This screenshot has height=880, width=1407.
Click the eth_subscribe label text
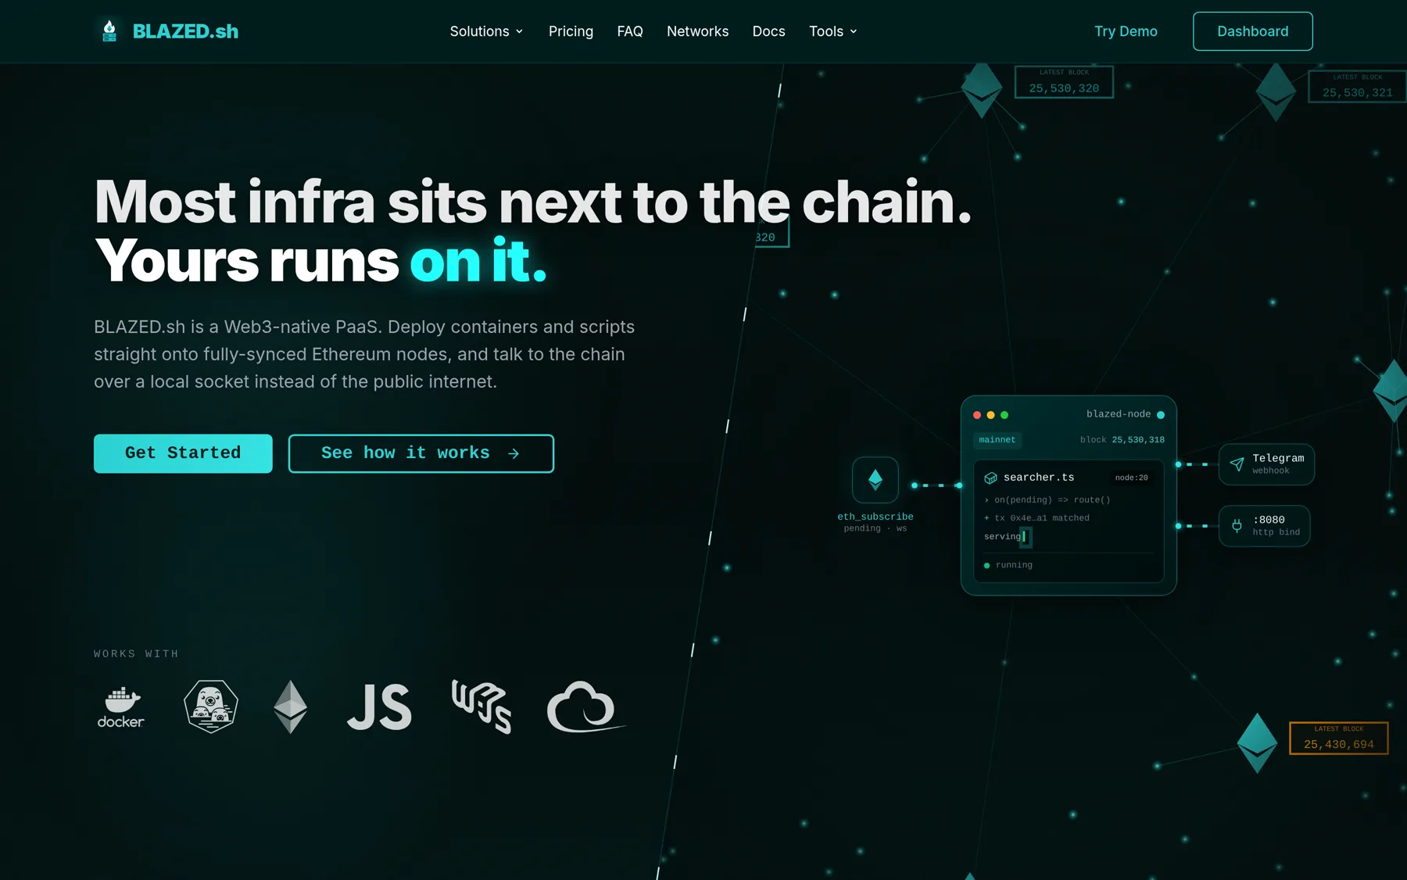tap(875, 517)
